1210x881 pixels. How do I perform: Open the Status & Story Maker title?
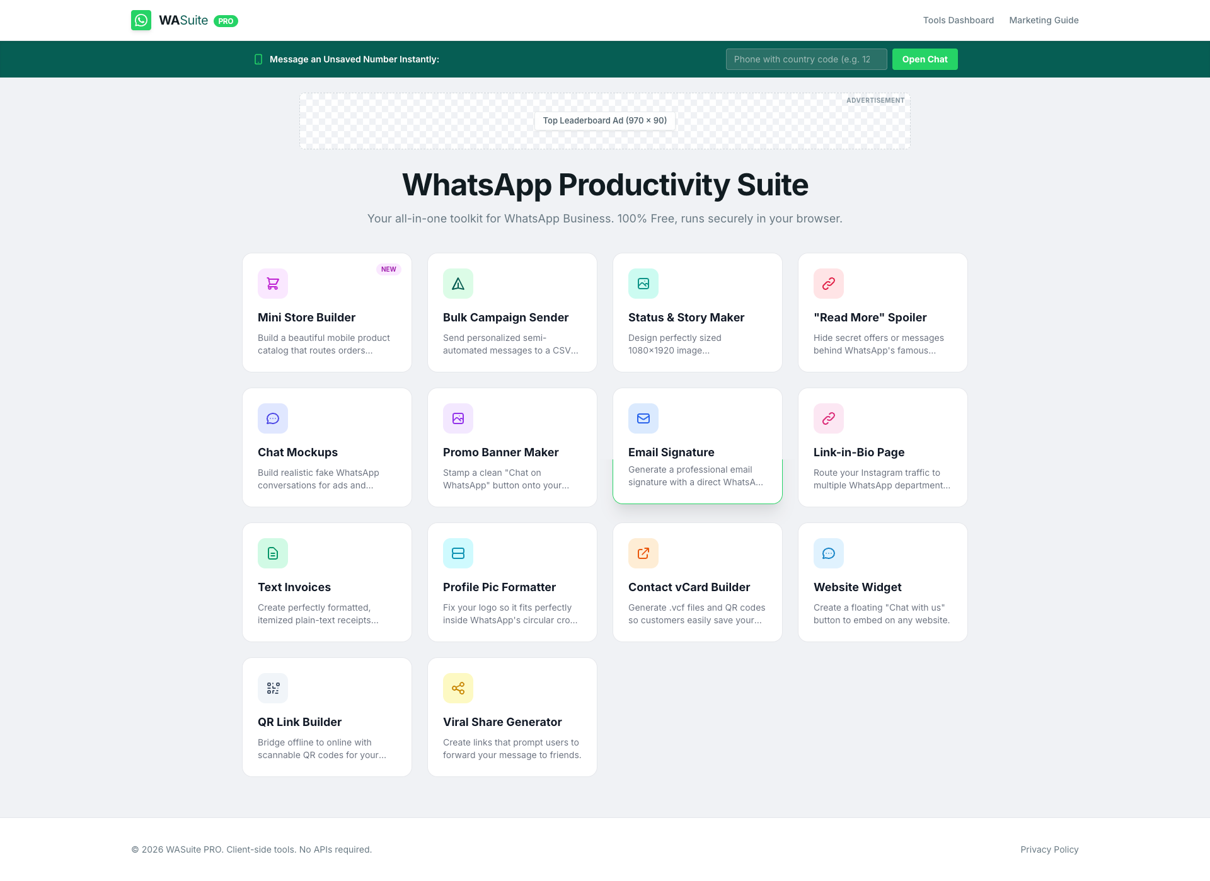point(686,318)
